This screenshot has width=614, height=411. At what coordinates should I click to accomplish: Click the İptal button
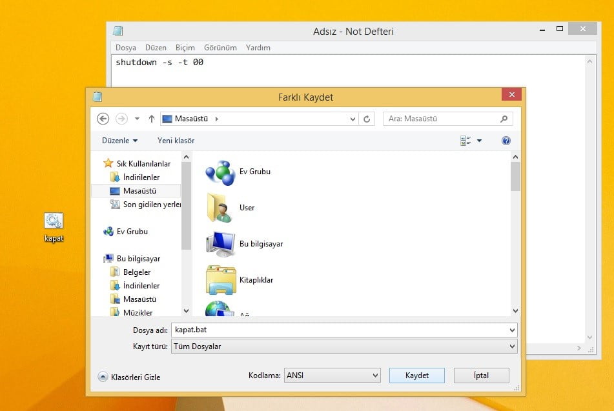coord(481,376)
